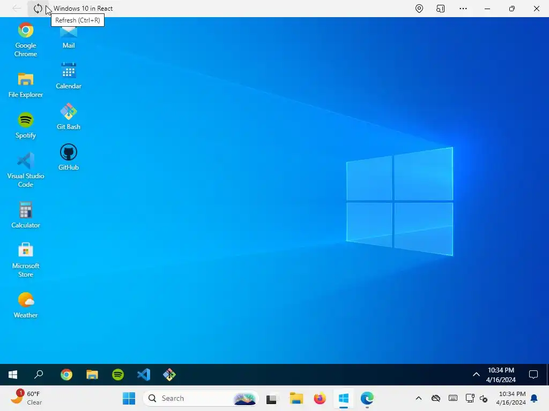The height and width of the screenshot is (411, 549).
Task: Open the display/network tray icon
Action: coord(470,398)
